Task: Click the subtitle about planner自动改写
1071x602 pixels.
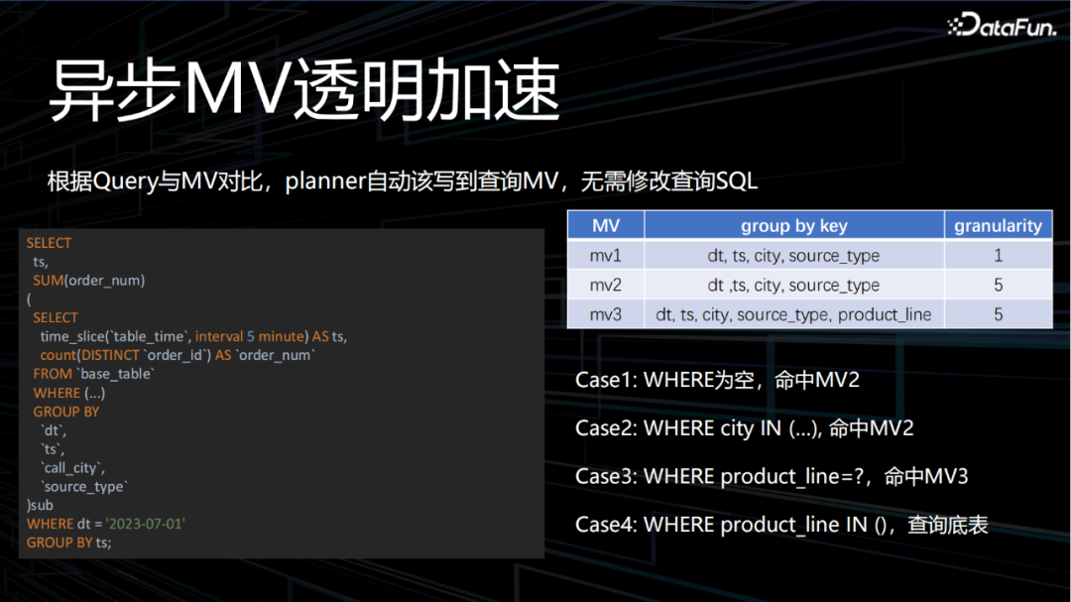Action: 403,181
